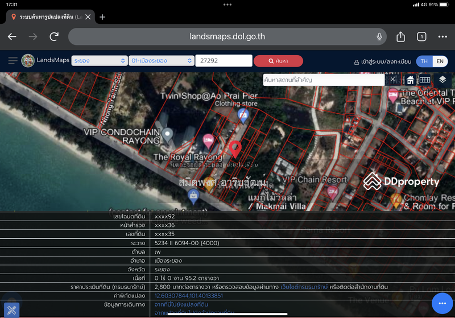Click The Oriental Beach hotel marker
This screenshot has width=455, height=318.
tap(392, 96)
